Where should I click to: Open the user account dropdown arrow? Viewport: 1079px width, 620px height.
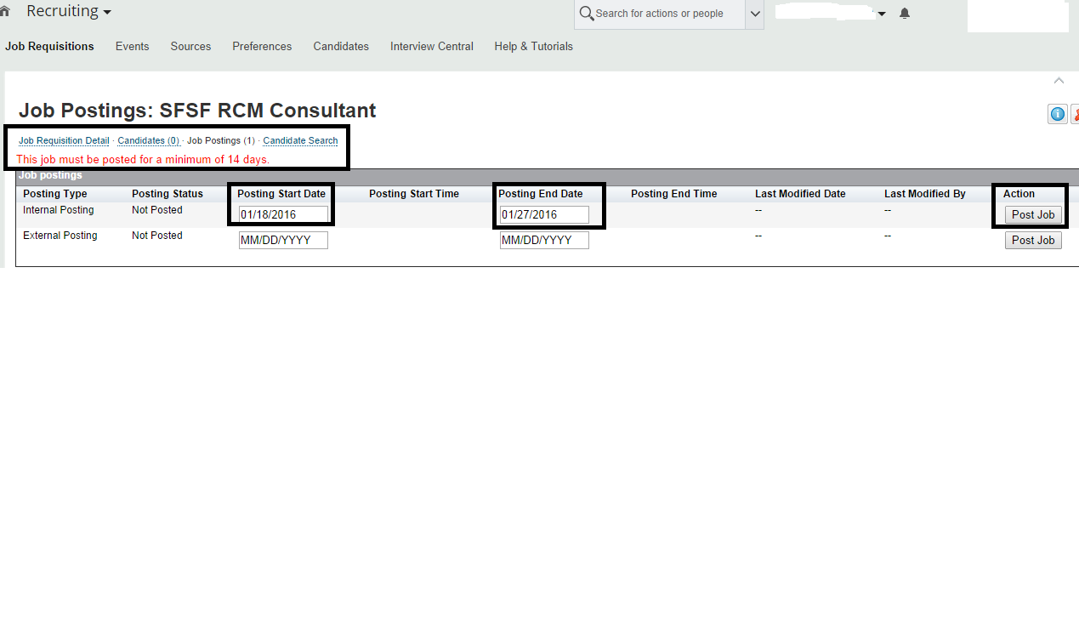[882, 12]
